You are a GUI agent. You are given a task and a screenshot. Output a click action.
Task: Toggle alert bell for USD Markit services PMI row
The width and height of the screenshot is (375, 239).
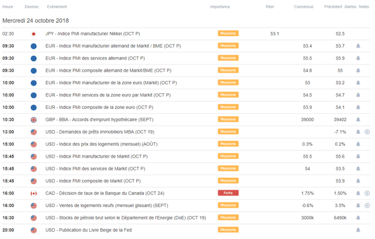[358, 169]
